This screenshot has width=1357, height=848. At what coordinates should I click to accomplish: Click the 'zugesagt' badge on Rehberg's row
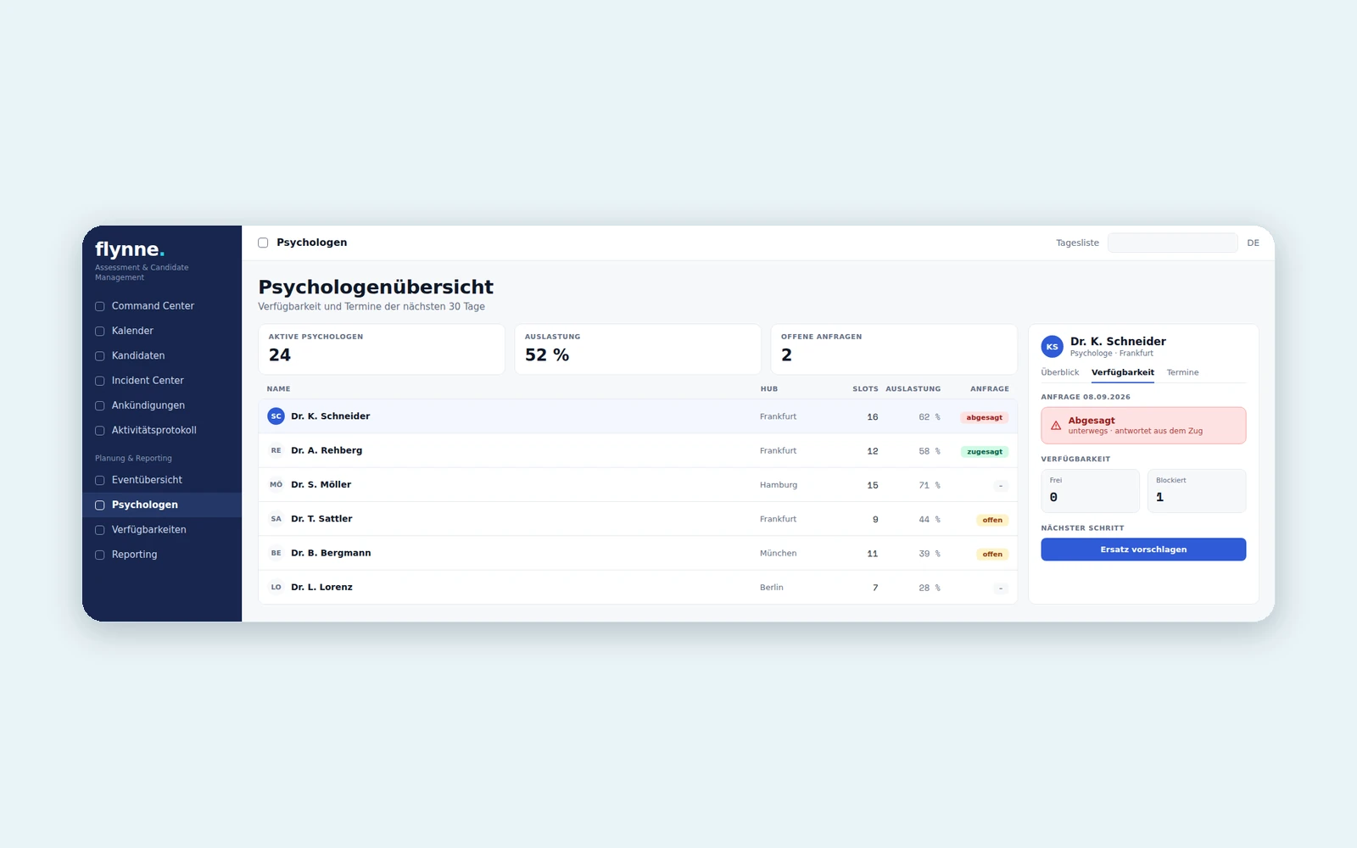point(985,451)
